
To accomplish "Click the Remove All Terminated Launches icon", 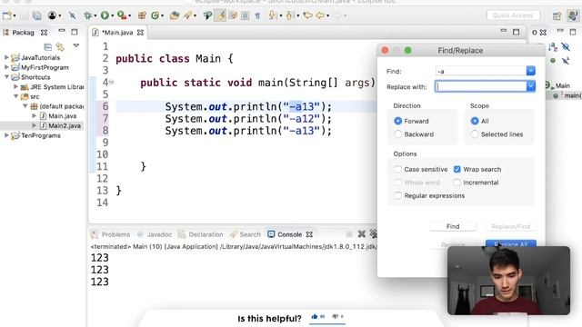I will click(x=374, y=234).
